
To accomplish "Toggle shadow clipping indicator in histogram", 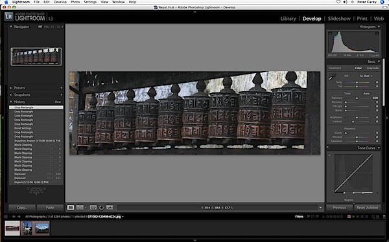I will pos(330,33).
